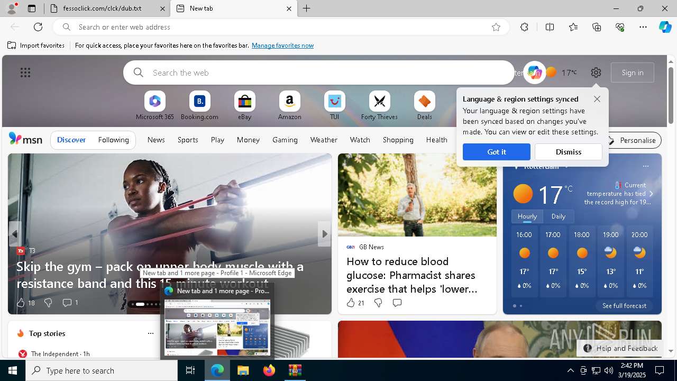Open Top stories more options menu
This screenshot has width=677, height=381.
click(151, 333)
